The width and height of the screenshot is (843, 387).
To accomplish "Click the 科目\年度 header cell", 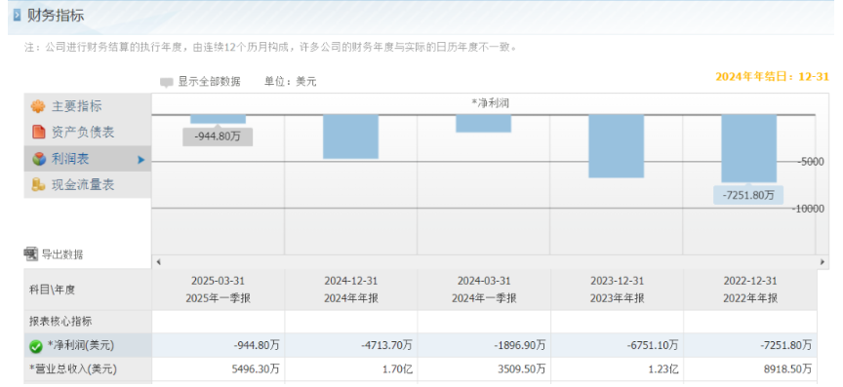I will click(x=88, y=290).
